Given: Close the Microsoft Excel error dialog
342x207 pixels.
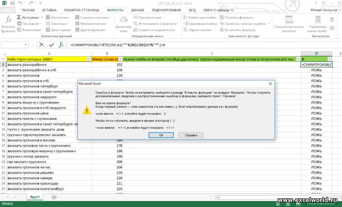Looking at the screenshot, I should pos(270,83).
